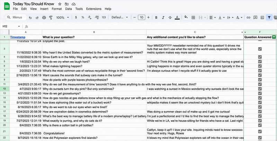Image resolution: width=277 pixels, height=141 pixels.
Task: Increase decimal places icon
Action: [97, 17]
